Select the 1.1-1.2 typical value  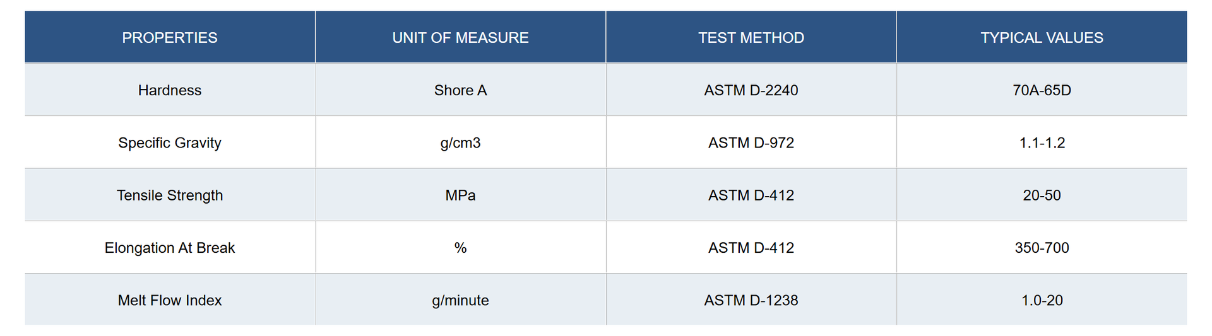click(1042, 142)
